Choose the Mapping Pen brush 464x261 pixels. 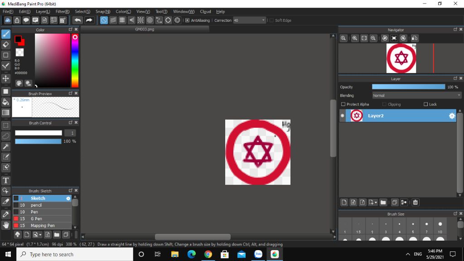pyautogui.click(x=42, y=226)
